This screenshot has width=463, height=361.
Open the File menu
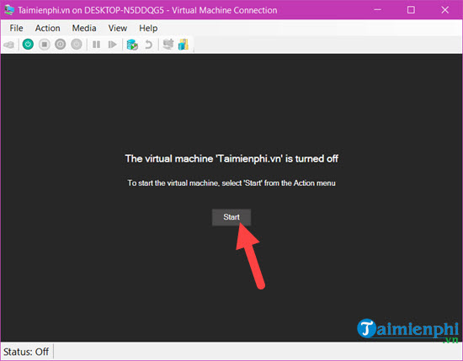coord(16,28)
